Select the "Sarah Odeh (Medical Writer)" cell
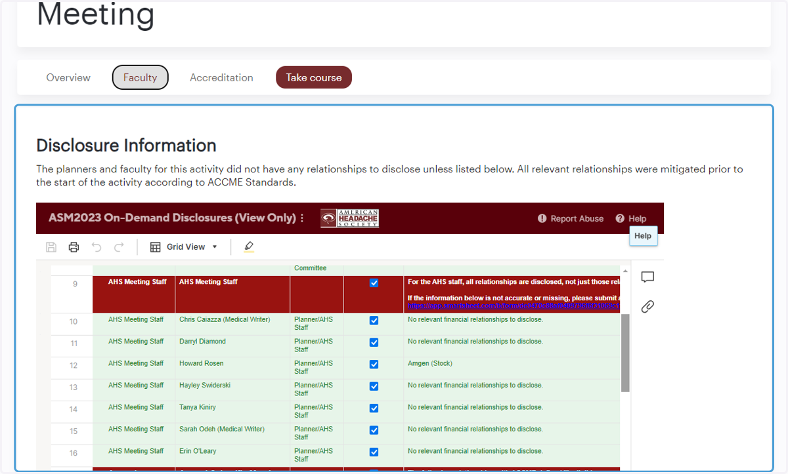Screen dimensions: 788x474 point(232,434)
